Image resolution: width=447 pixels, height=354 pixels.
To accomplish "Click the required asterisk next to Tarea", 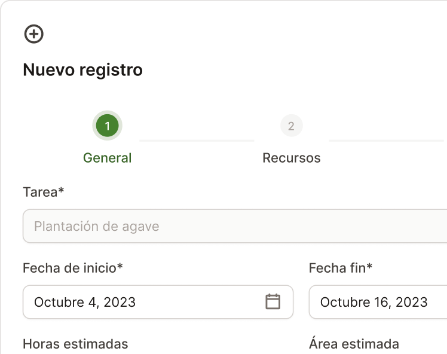I will click(x=61, y=191).
